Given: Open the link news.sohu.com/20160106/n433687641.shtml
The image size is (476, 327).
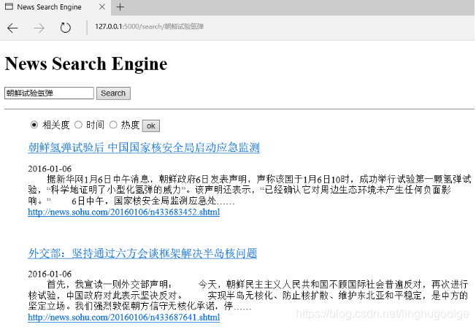Looking at the screenshot, I should pyautogui.click(x=123, y=318).
